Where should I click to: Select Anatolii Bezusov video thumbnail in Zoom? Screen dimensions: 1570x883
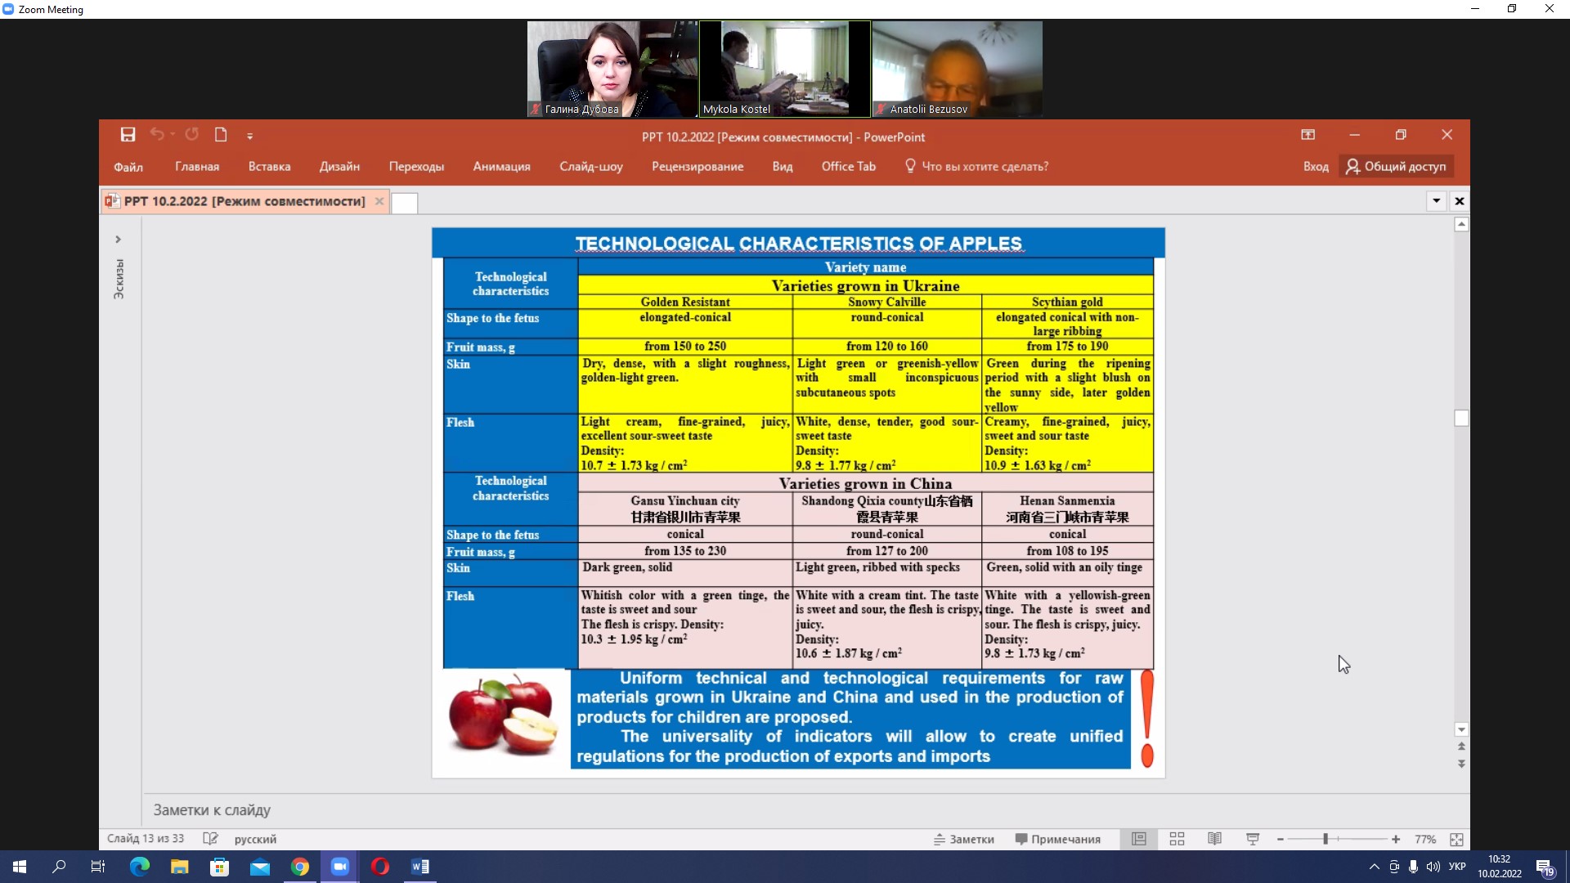958,69
